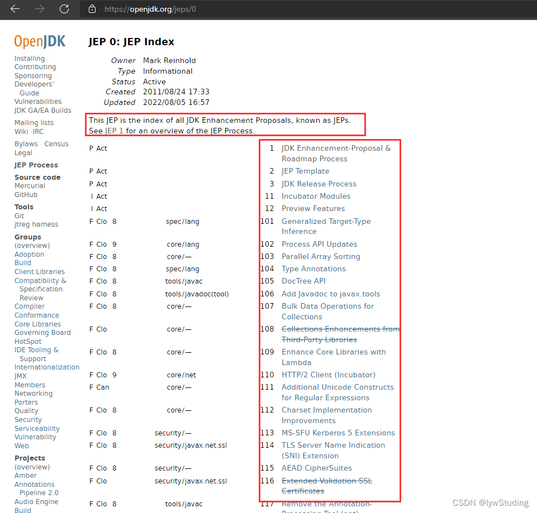
Task: Open the Census link
Action: pos(56,144)
